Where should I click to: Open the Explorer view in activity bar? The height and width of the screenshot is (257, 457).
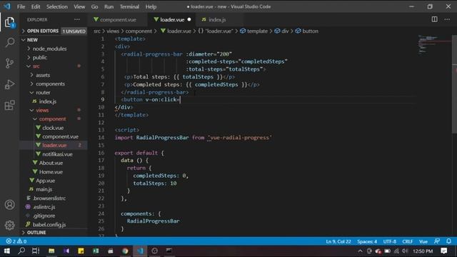9,22
